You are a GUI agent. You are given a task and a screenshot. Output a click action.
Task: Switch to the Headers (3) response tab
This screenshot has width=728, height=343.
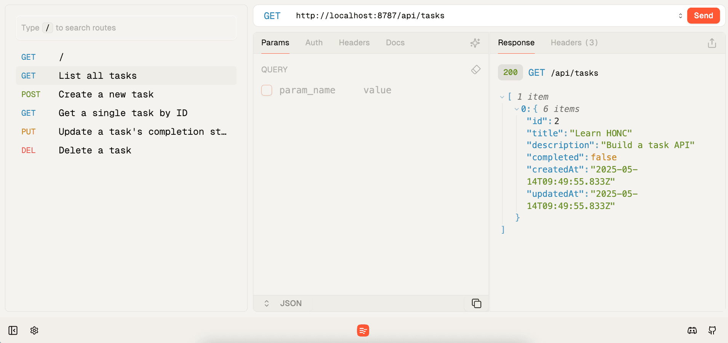[574, 43]
